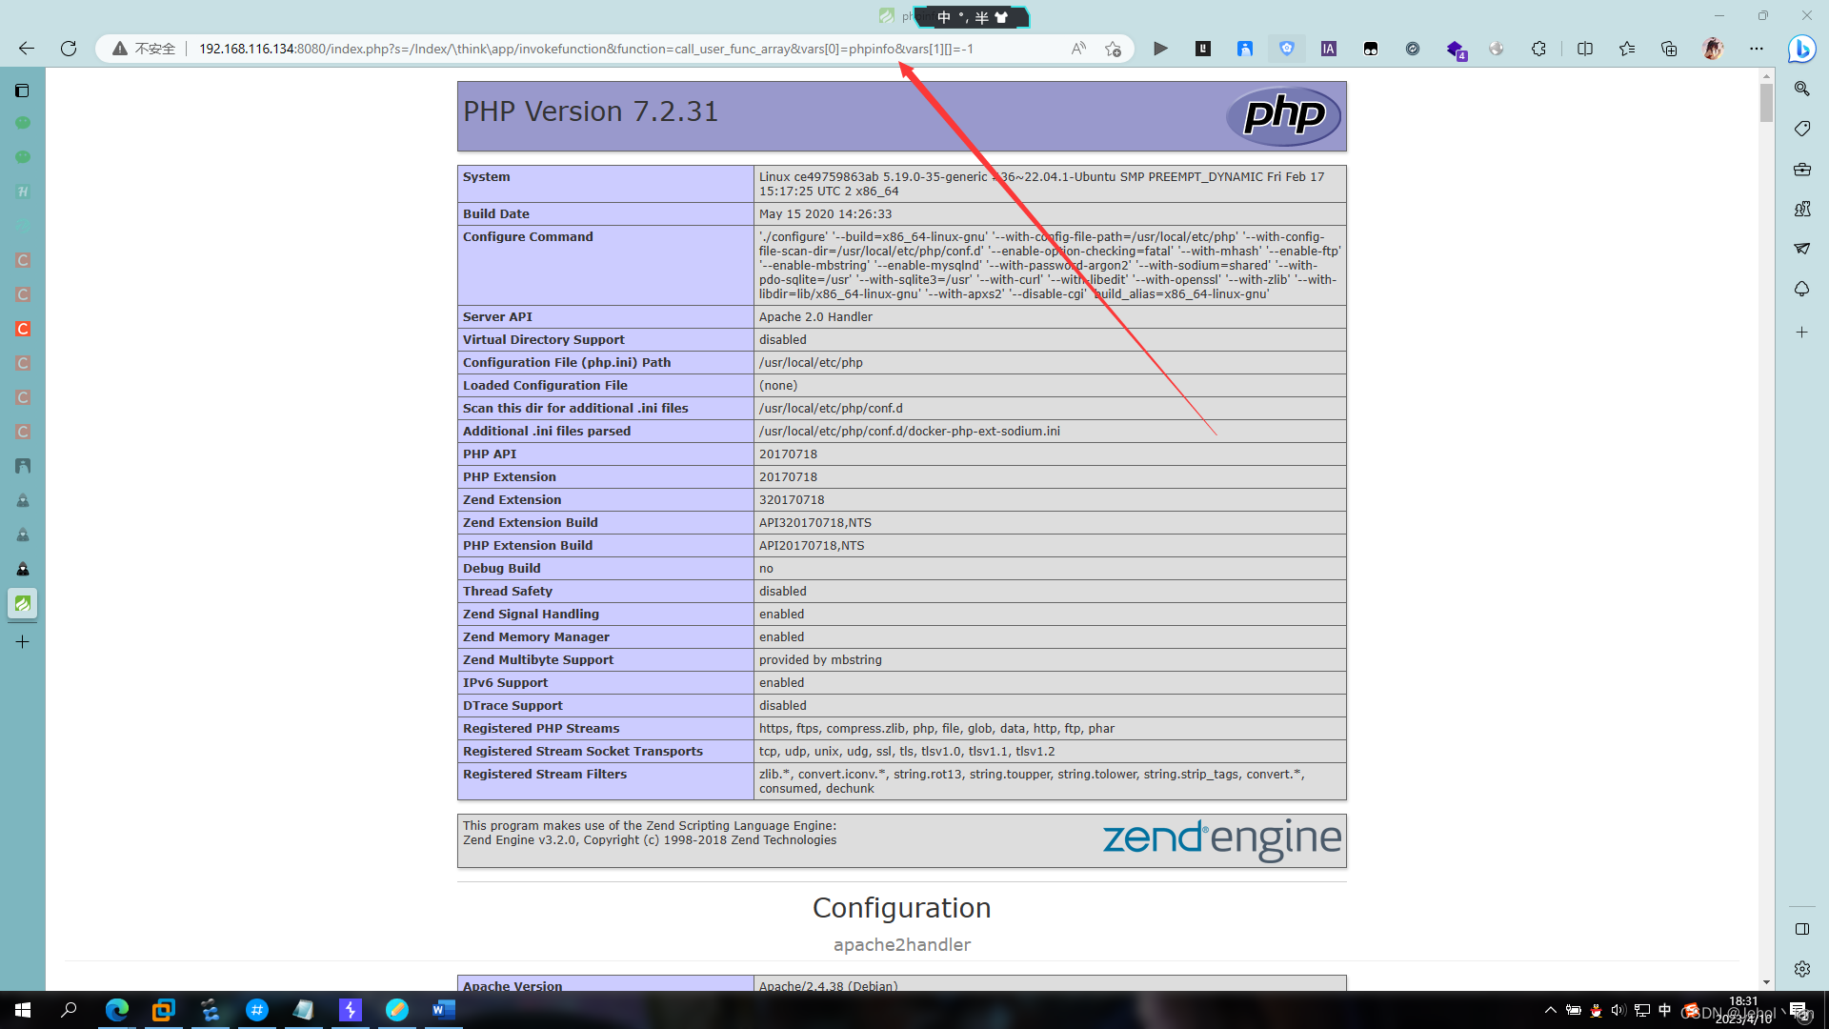Image resolution: width=1829 pixels, height=1029 pixels.
Task: Click the user profile avatar
Action: pos(1713,49)
